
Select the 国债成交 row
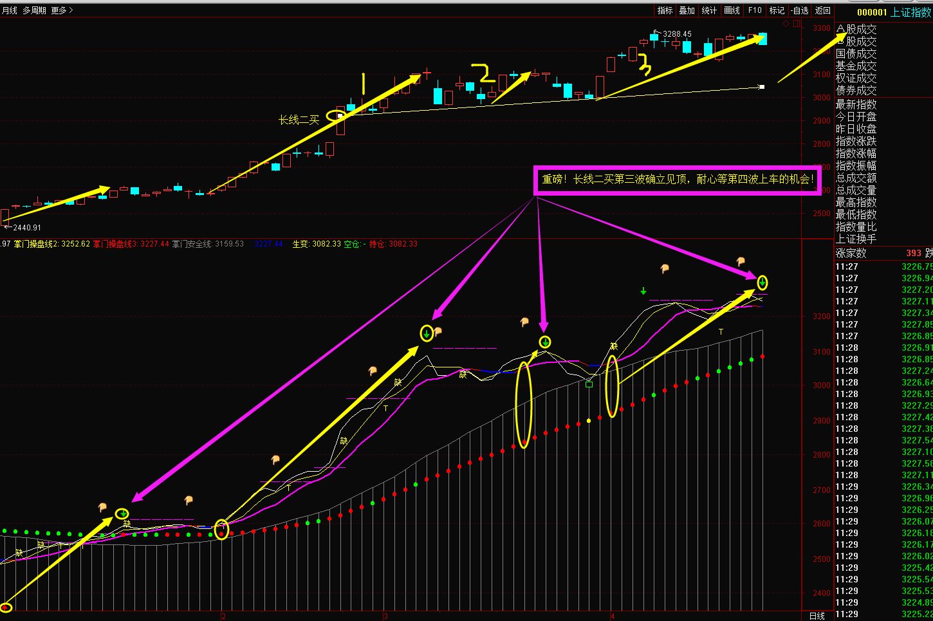pos(856,53)
